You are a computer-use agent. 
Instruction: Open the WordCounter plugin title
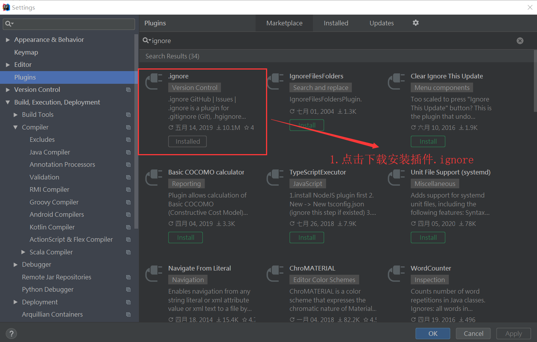[x=431, y=268]
